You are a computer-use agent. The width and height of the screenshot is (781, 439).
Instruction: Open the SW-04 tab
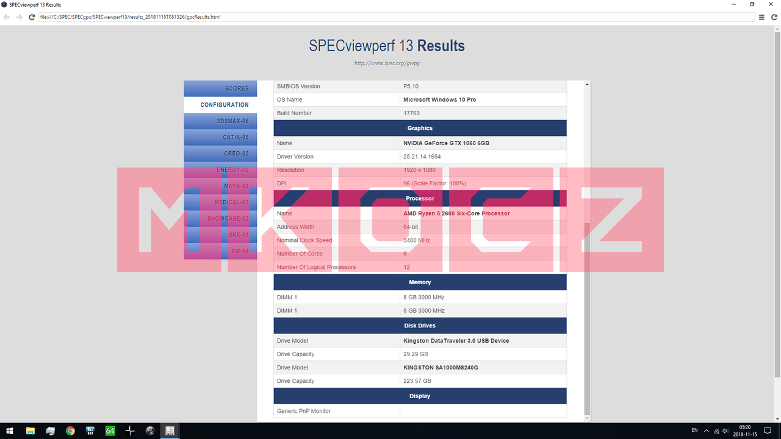click(220, 251)
